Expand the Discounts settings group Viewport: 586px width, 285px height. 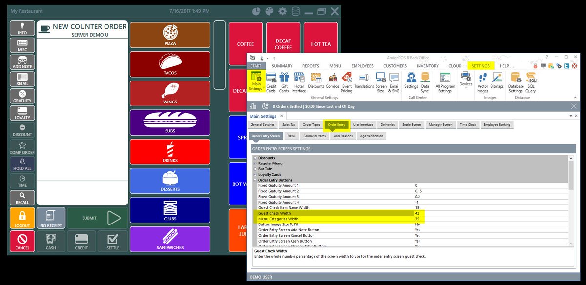coord(255,158)
